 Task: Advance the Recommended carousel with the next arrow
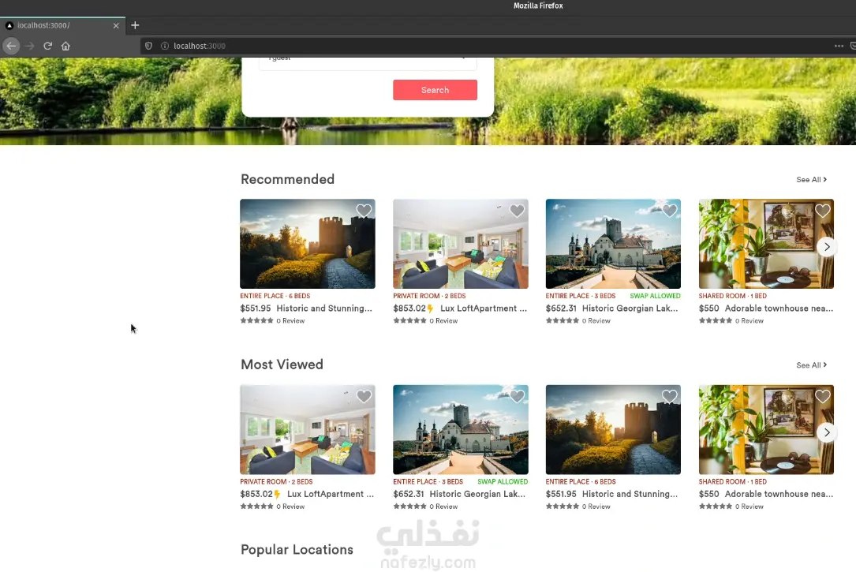point(827,247)
